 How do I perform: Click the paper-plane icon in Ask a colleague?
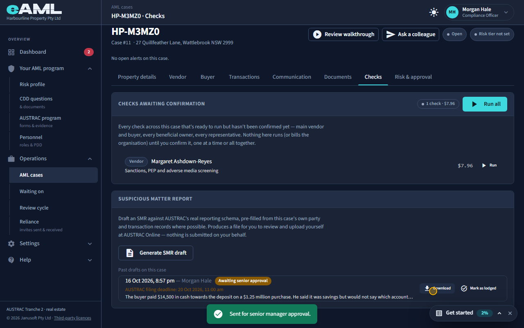point(391,34)
